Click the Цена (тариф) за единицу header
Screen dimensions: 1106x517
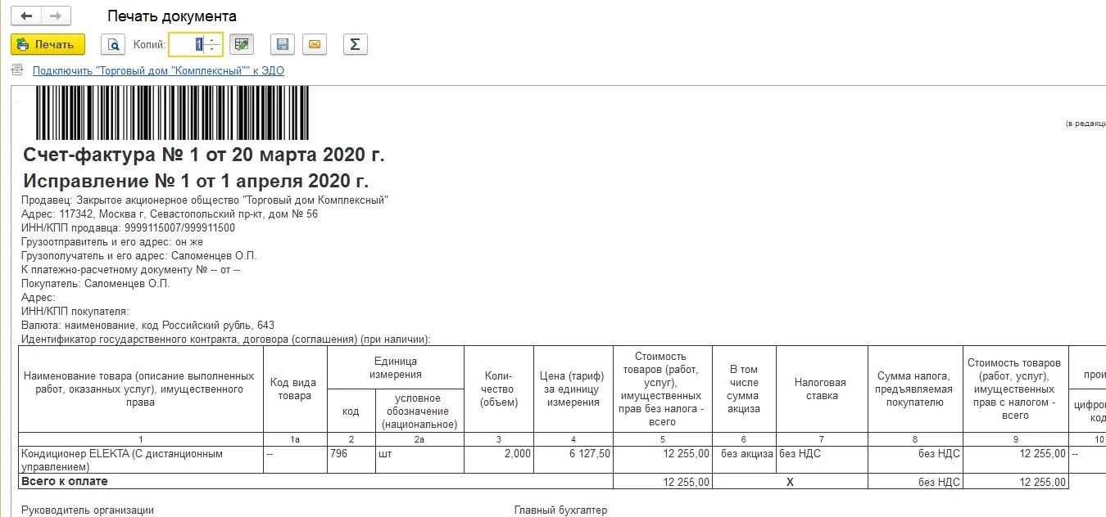(x=573, y=389)
